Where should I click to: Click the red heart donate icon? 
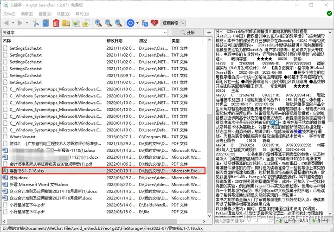click(x=154, y=23)
